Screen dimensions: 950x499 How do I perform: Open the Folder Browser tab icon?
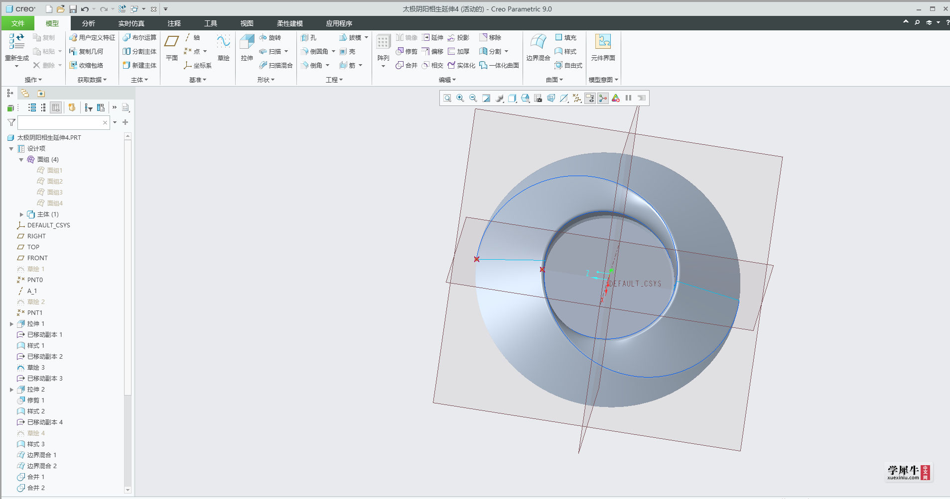coord(25,93)
